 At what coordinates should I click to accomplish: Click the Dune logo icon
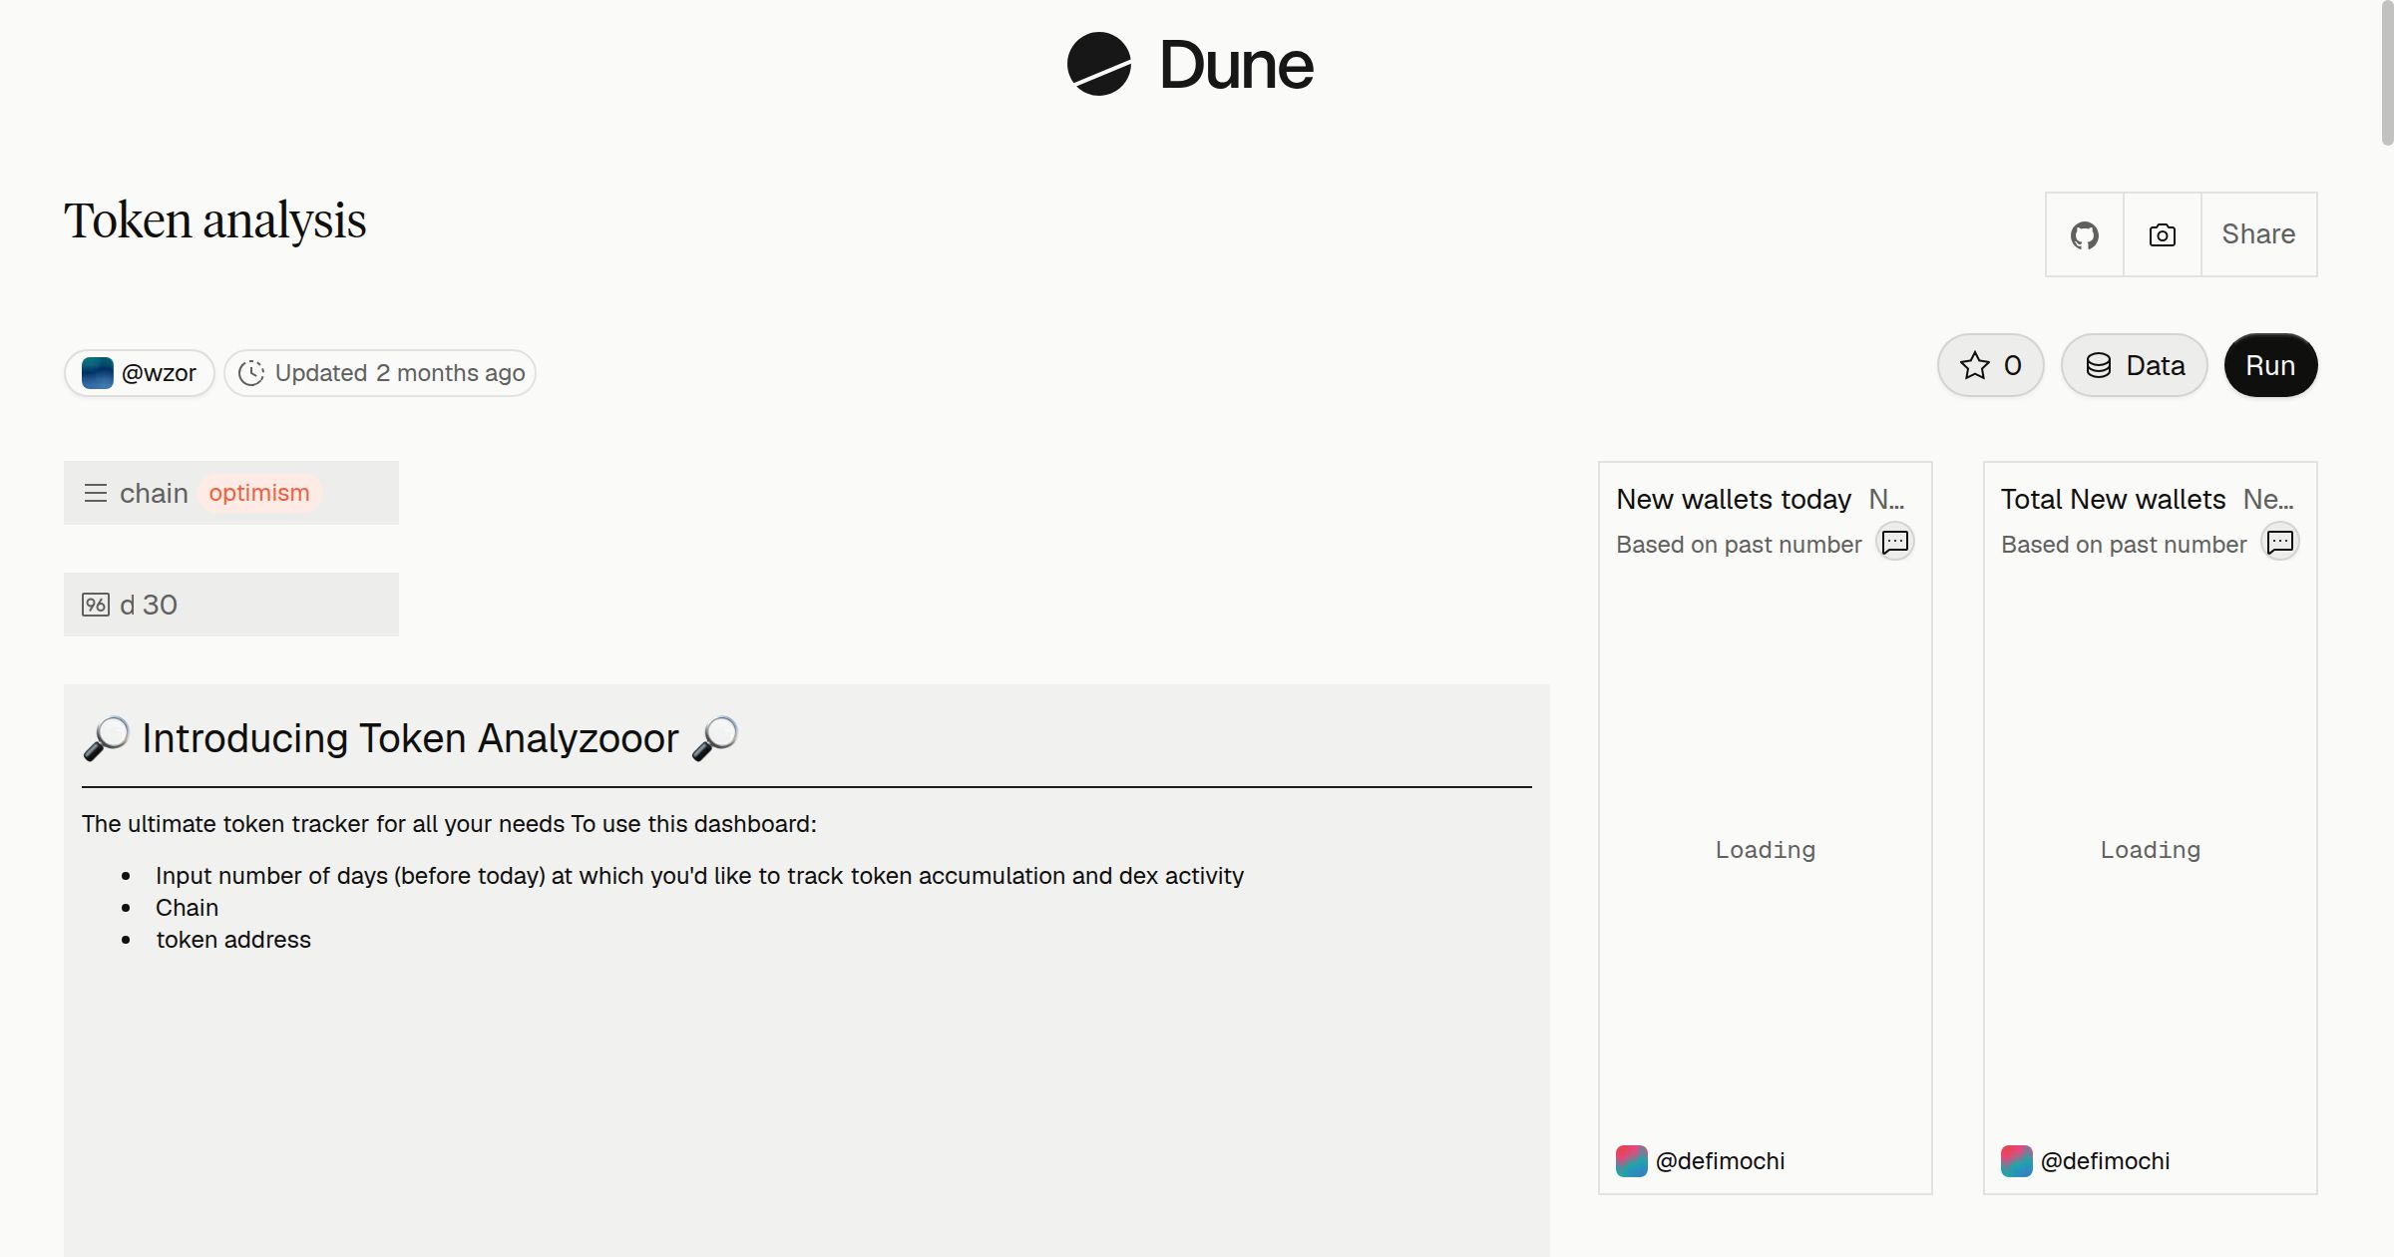[x=1098, y=64]
